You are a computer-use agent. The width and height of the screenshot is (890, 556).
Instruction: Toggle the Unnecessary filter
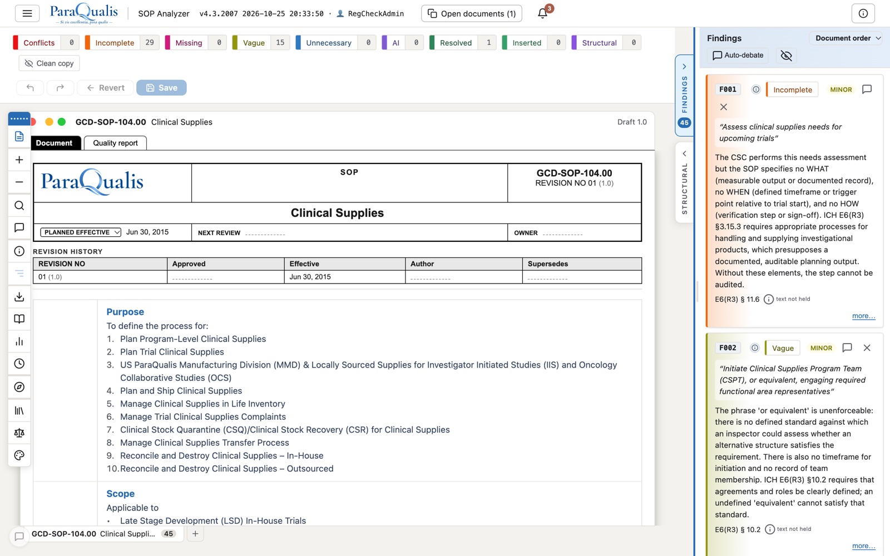pos(336,43)
